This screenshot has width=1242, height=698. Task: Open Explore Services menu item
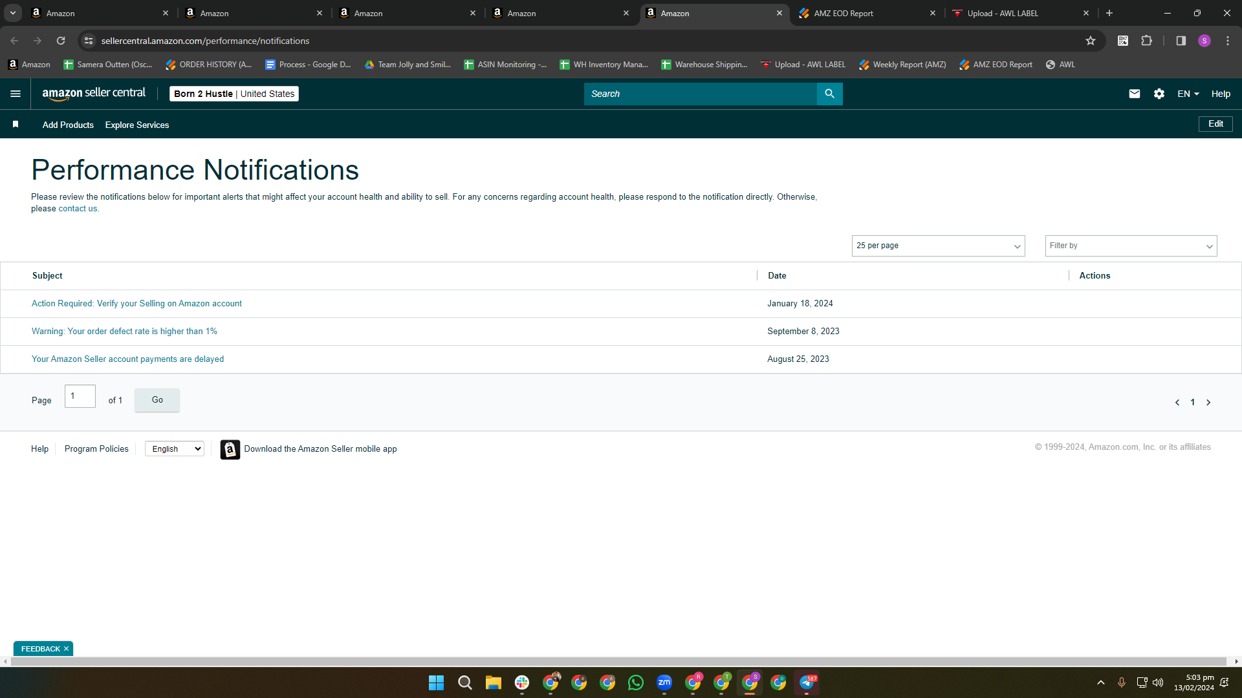[137, 125]
